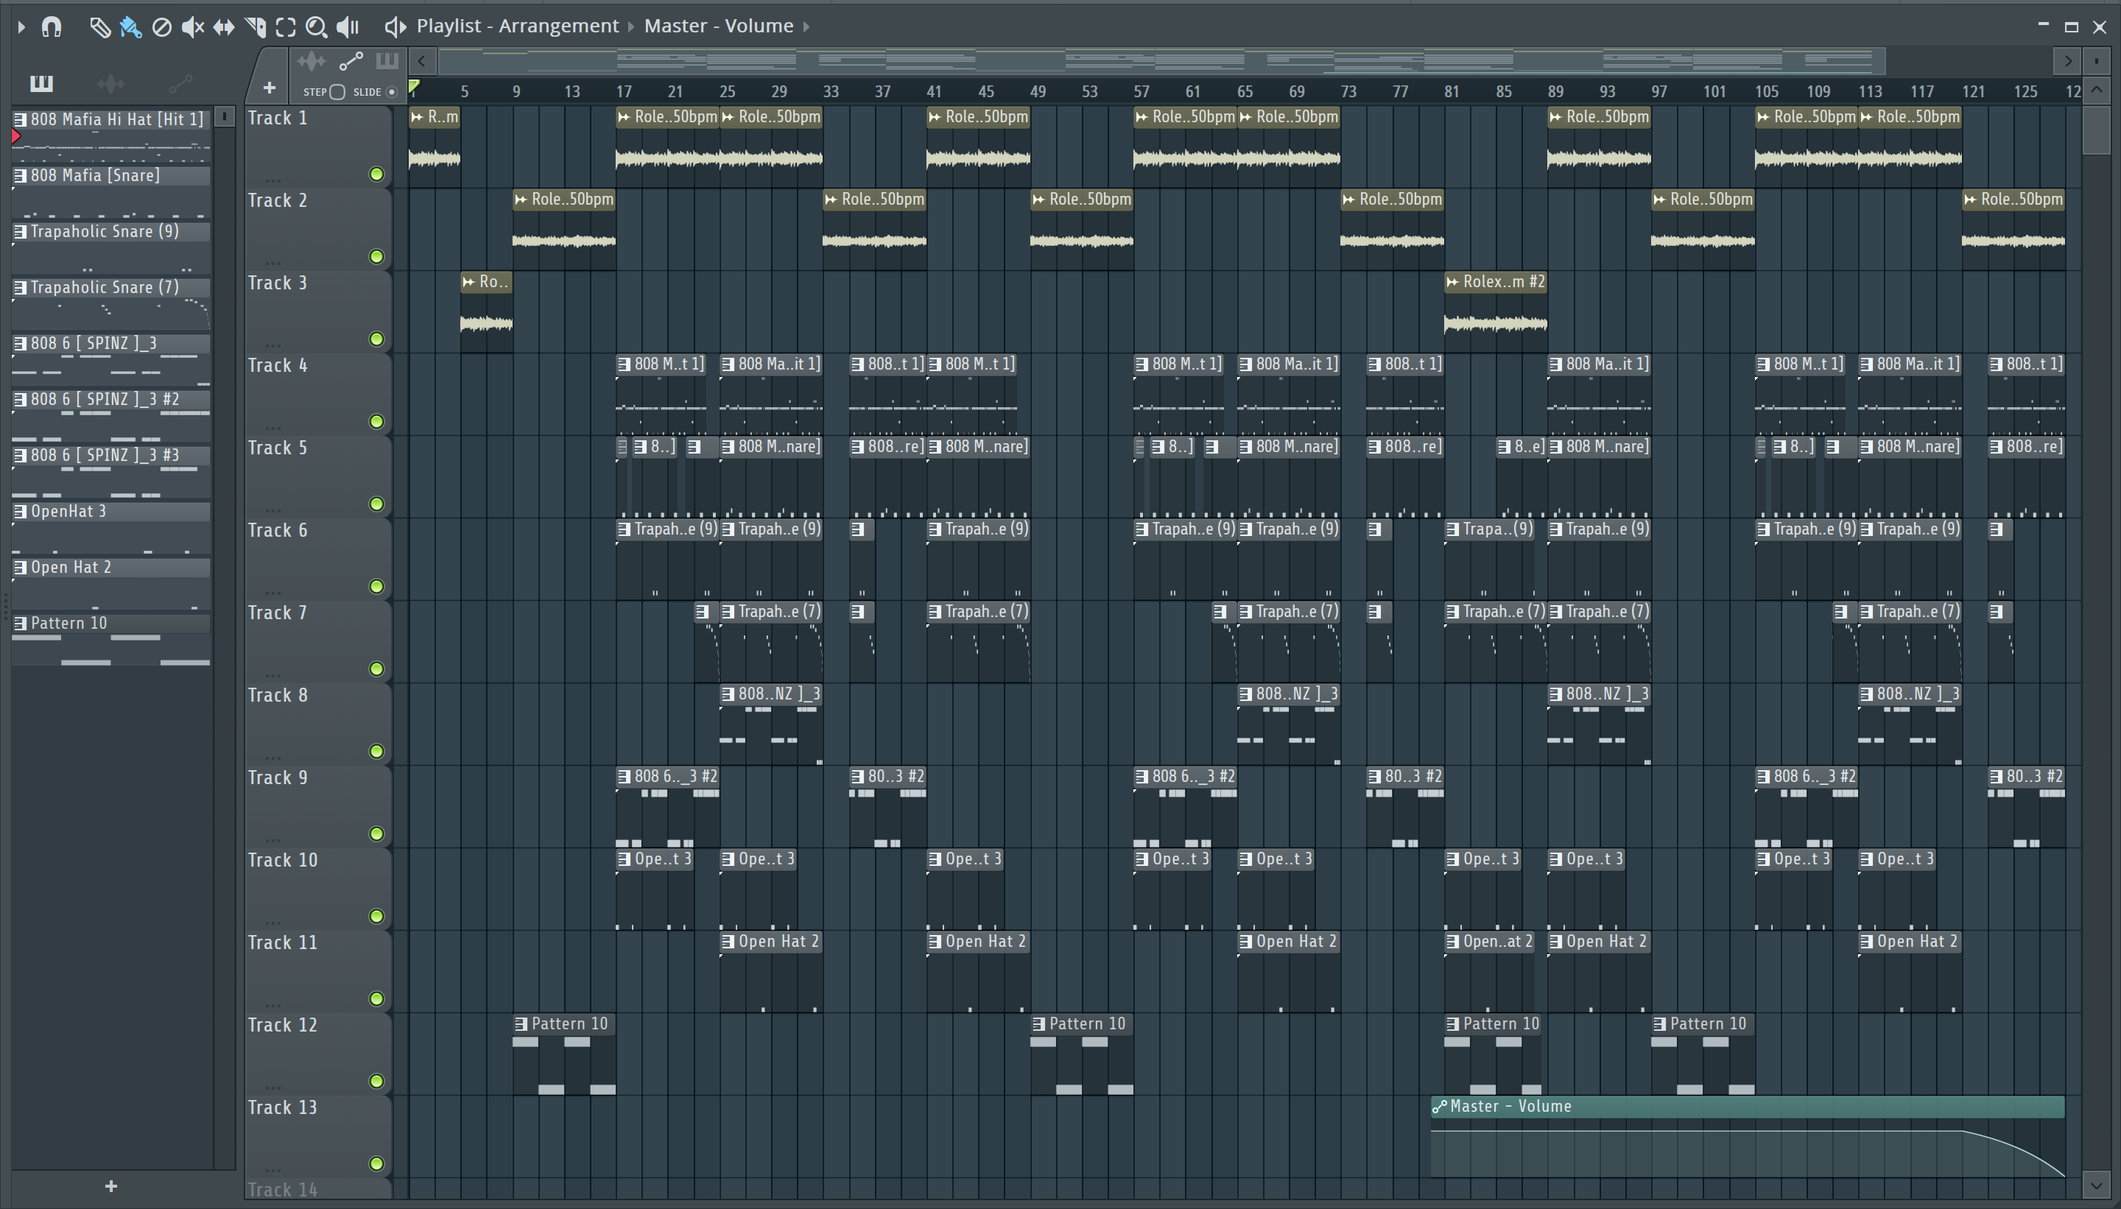Image resolution: width=2121 pixels, height=1209 pixels.
Task: Mute Track 2 with its green LED
Action: (376, 256)
